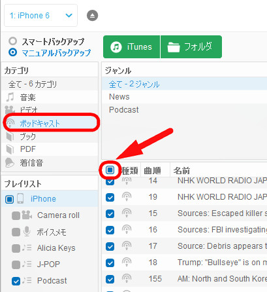
Task: Select the iPhone playlist row
Action: (x=50, y=198)
